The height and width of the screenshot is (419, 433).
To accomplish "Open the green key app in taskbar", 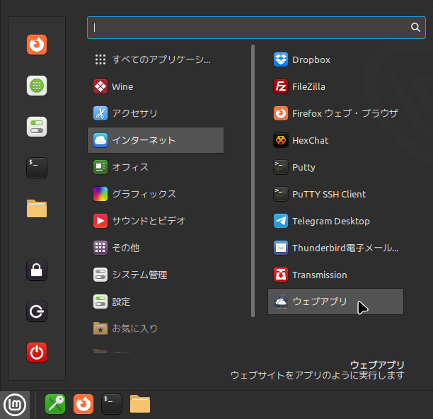I will (x=55, y=404).
